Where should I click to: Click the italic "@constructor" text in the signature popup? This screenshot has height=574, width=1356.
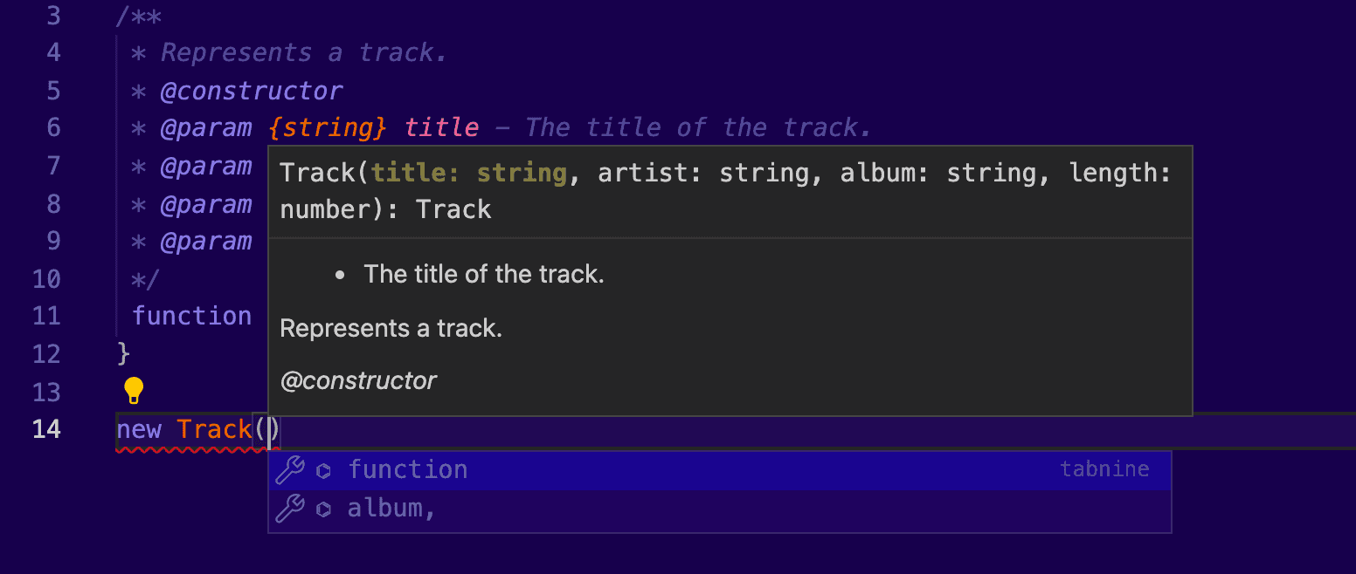[x=358, y=380]
